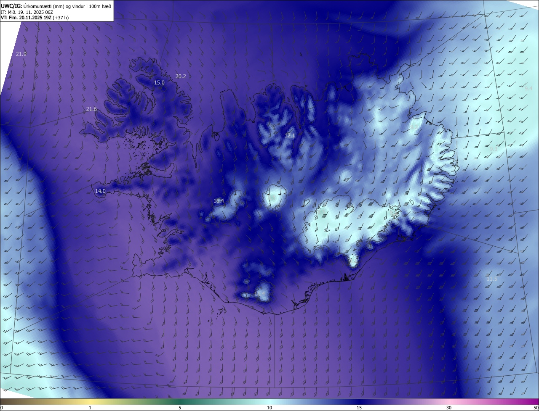This screenshot has height=411, width=539.
Task: Click the 20.2 value label
Action: click(x=181, y=76)
